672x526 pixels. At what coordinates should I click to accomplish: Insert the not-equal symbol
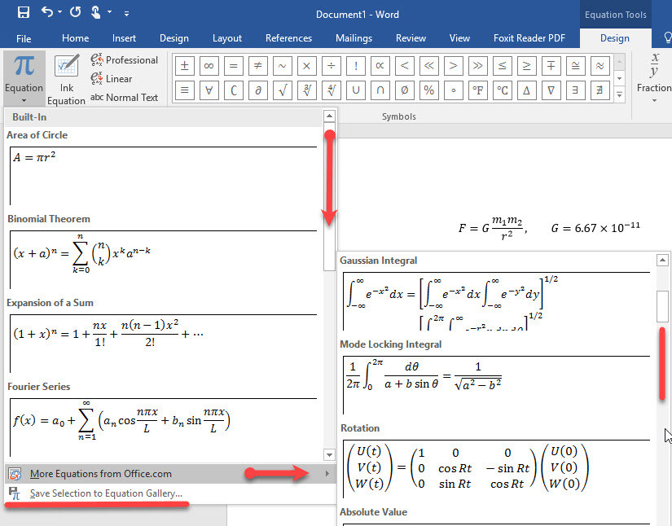coord(257,65)
